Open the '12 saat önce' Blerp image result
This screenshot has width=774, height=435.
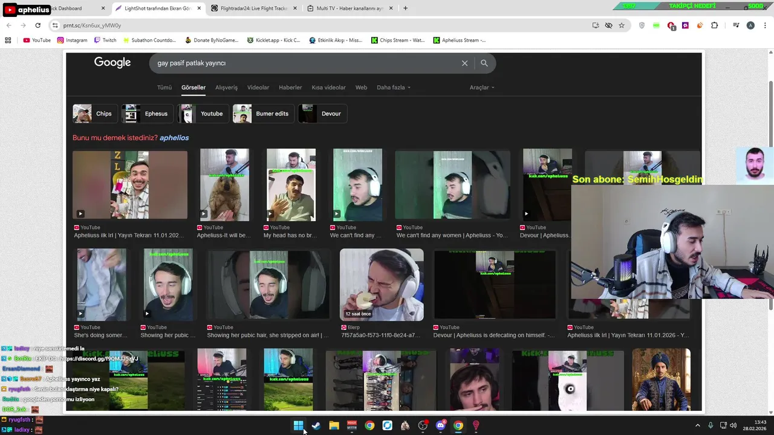pos(382,285)
